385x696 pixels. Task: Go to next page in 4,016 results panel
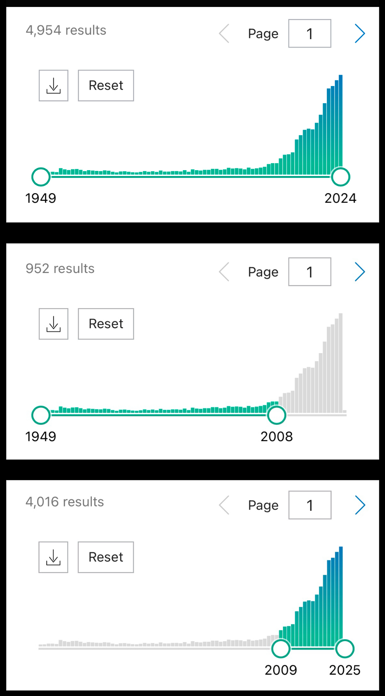click(x=360, y=505)
